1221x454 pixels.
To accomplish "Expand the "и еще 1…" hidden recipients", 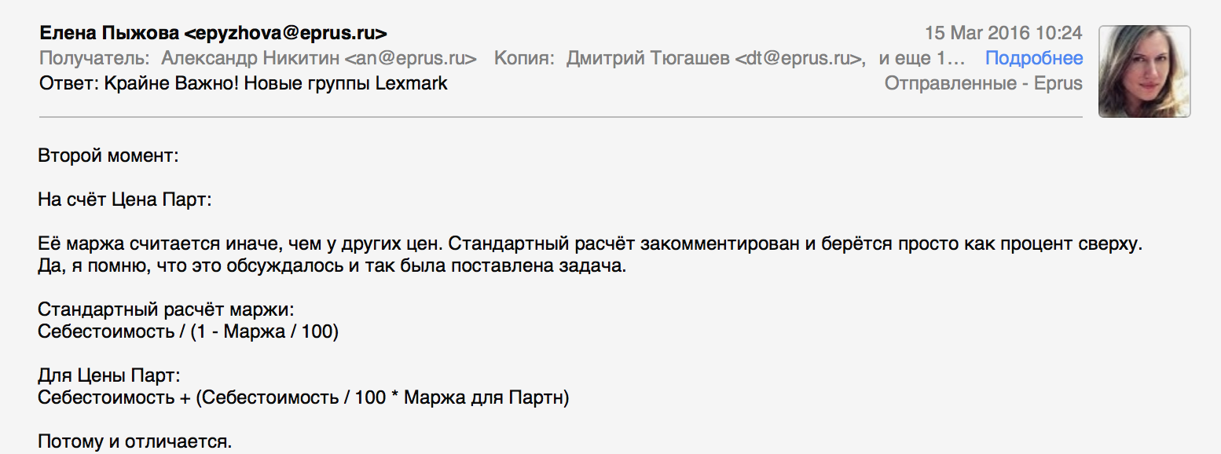I will (921, 58).
